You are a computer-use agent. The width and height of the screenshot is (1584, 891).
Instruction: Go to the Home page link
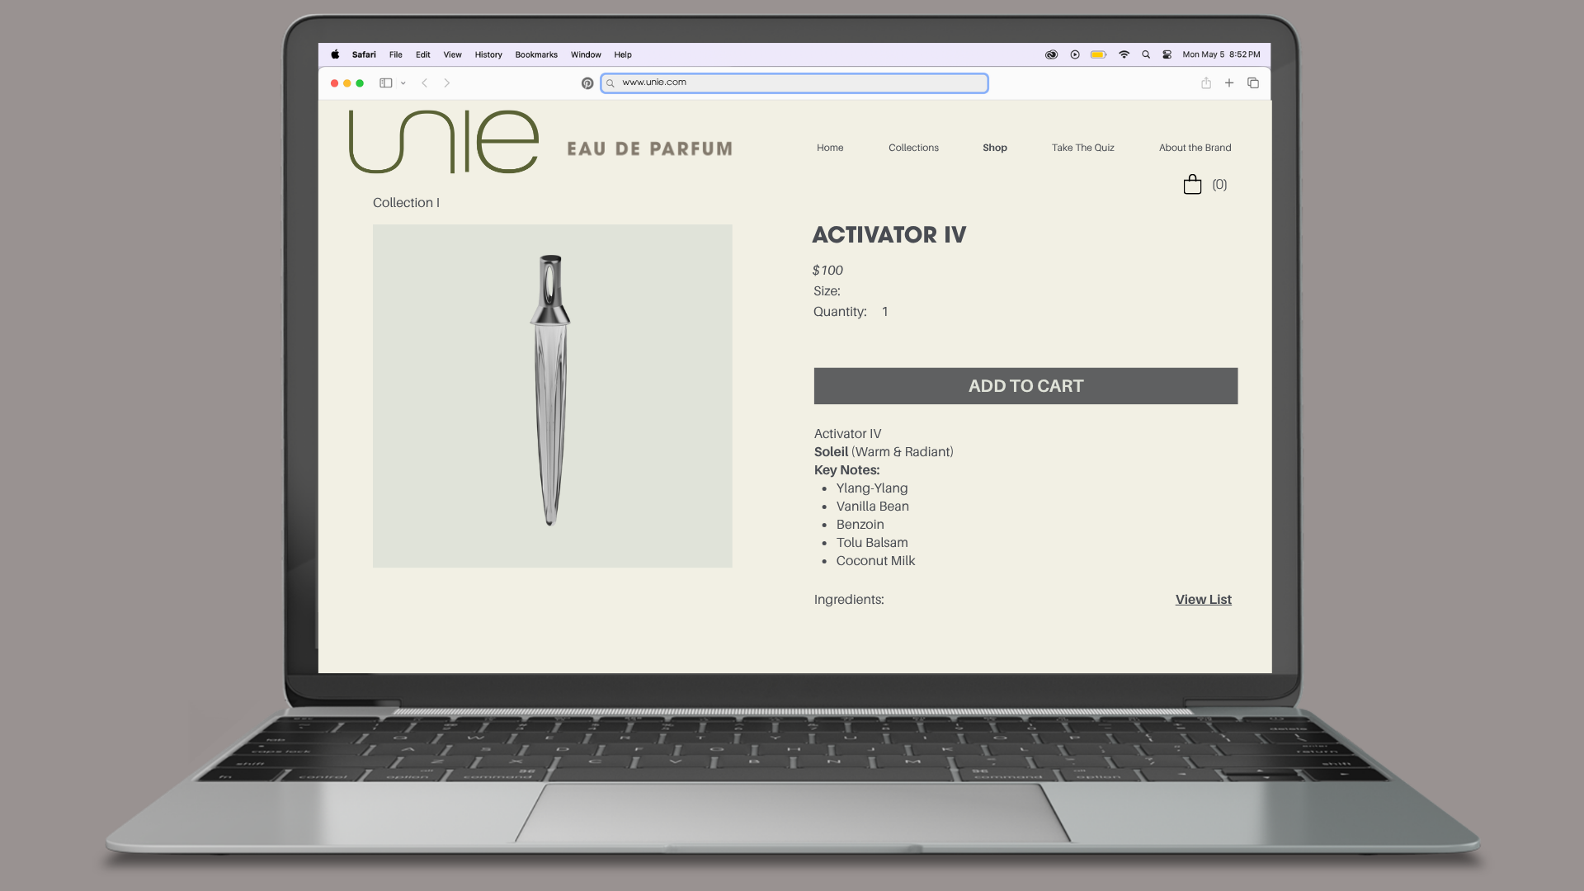(x=830, y=148)
